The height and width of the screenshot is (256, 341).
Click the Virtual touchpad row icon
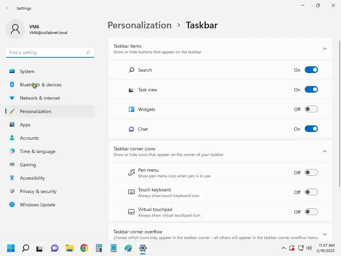131,212
